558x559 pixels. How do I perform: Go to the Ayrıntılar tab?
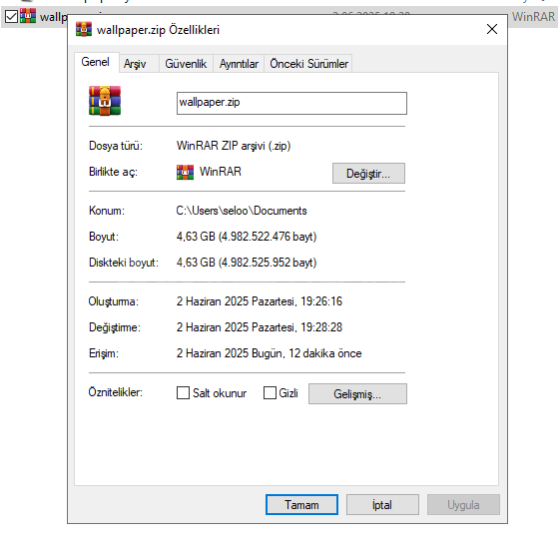point(239,64)
